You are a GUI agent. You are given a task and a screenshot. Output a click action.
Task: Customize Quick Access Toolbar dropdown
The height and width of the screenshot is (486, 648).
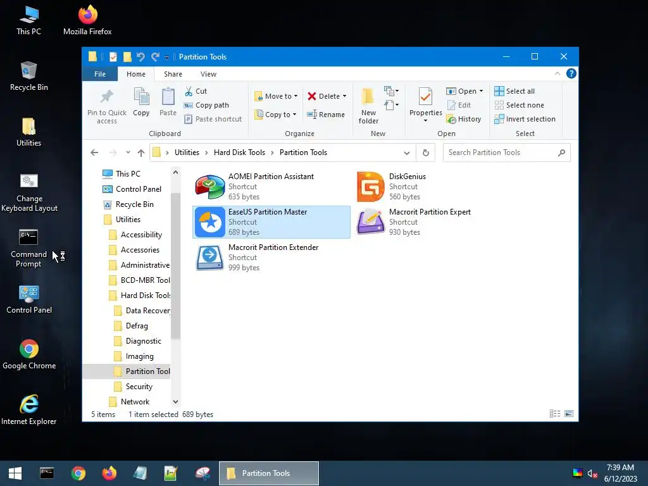(166, 58)
